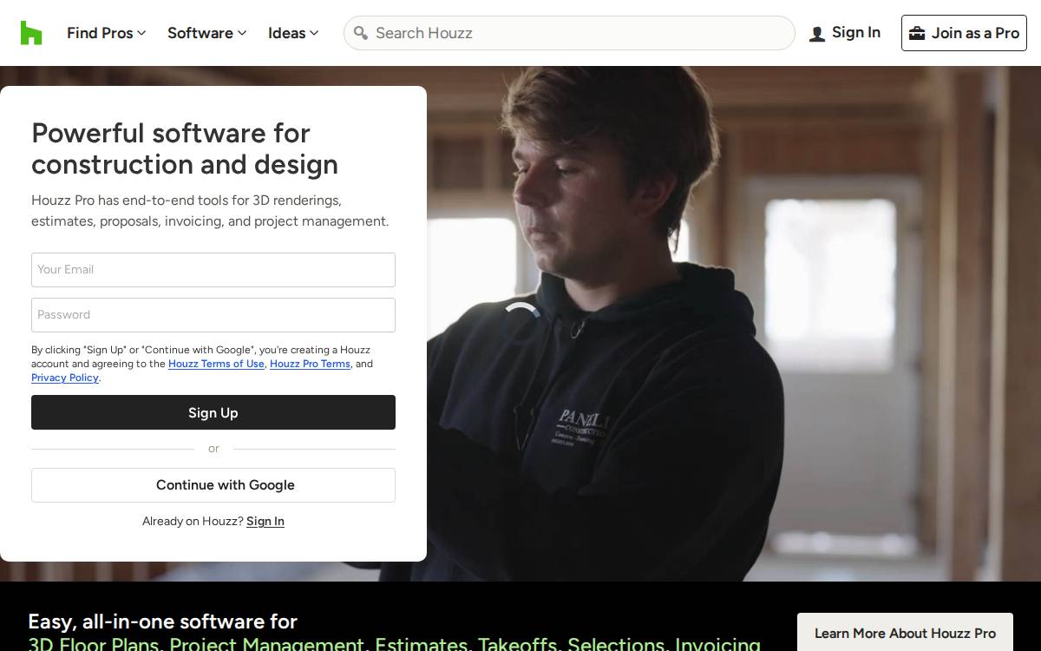
Task: Click the briefcase icon in Join as a Pro
Action: (917, 33)
